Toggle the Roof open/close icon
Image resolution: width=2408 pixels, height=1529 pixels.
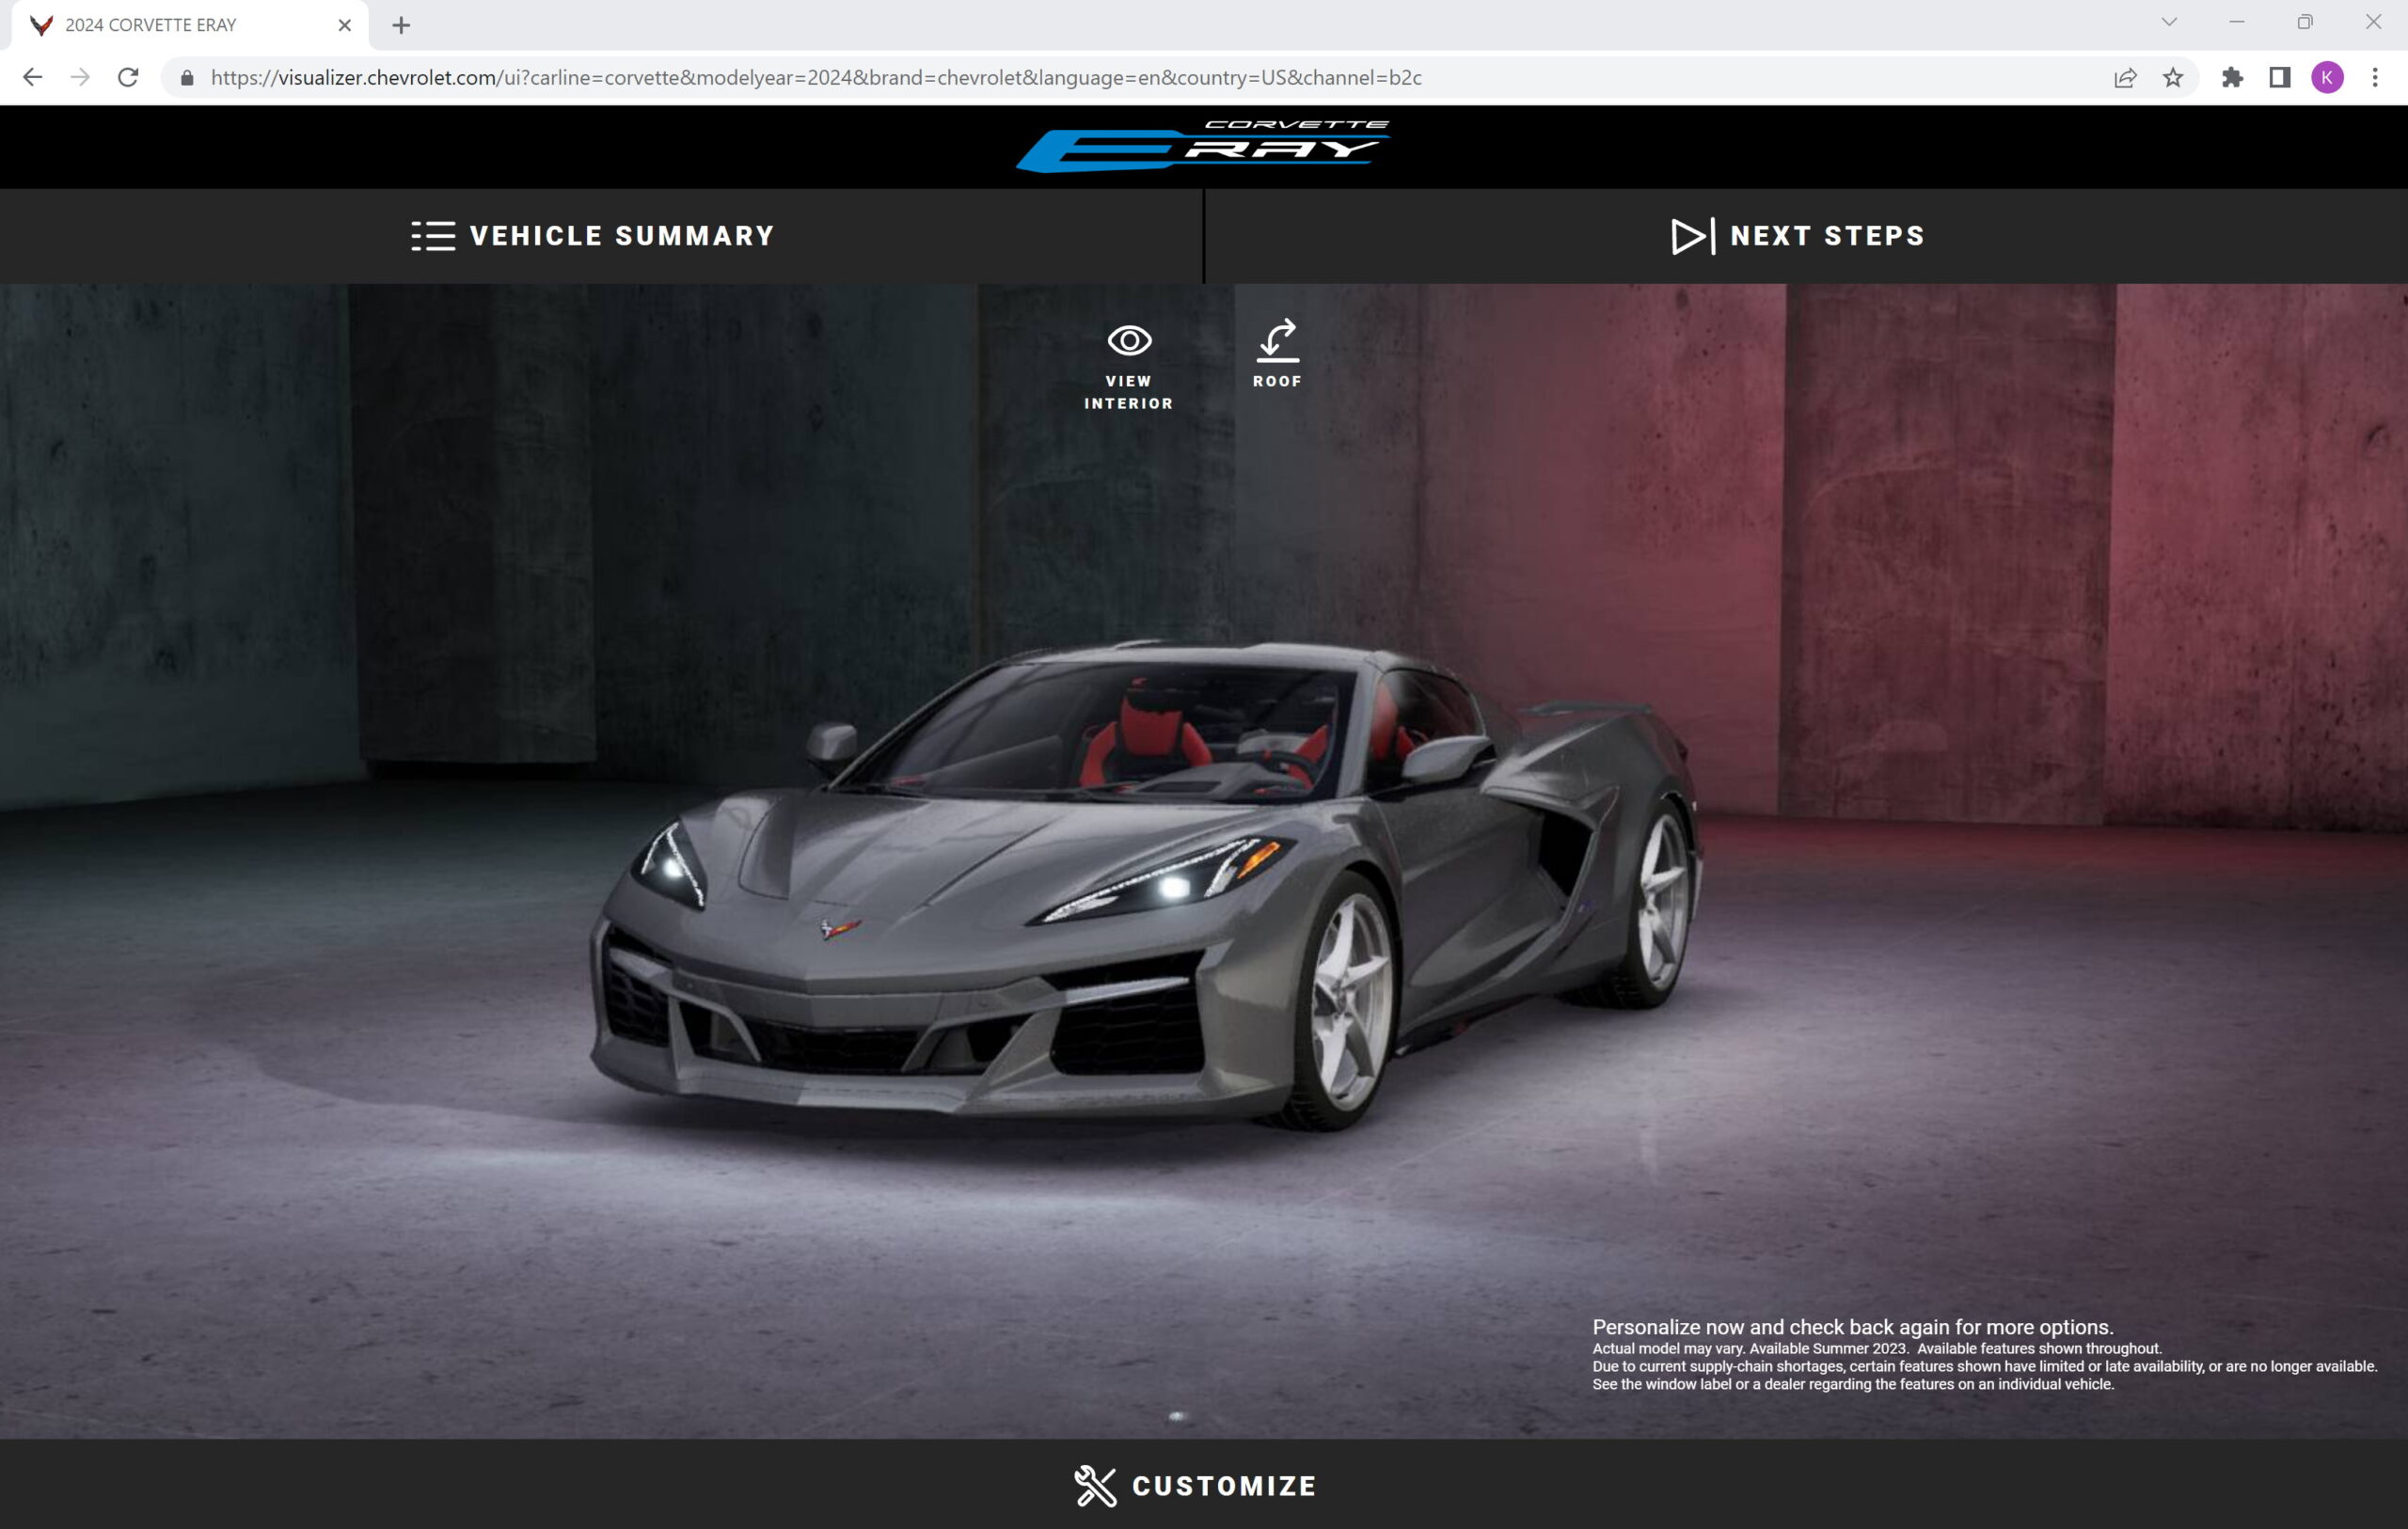[x=1277, y=342]
